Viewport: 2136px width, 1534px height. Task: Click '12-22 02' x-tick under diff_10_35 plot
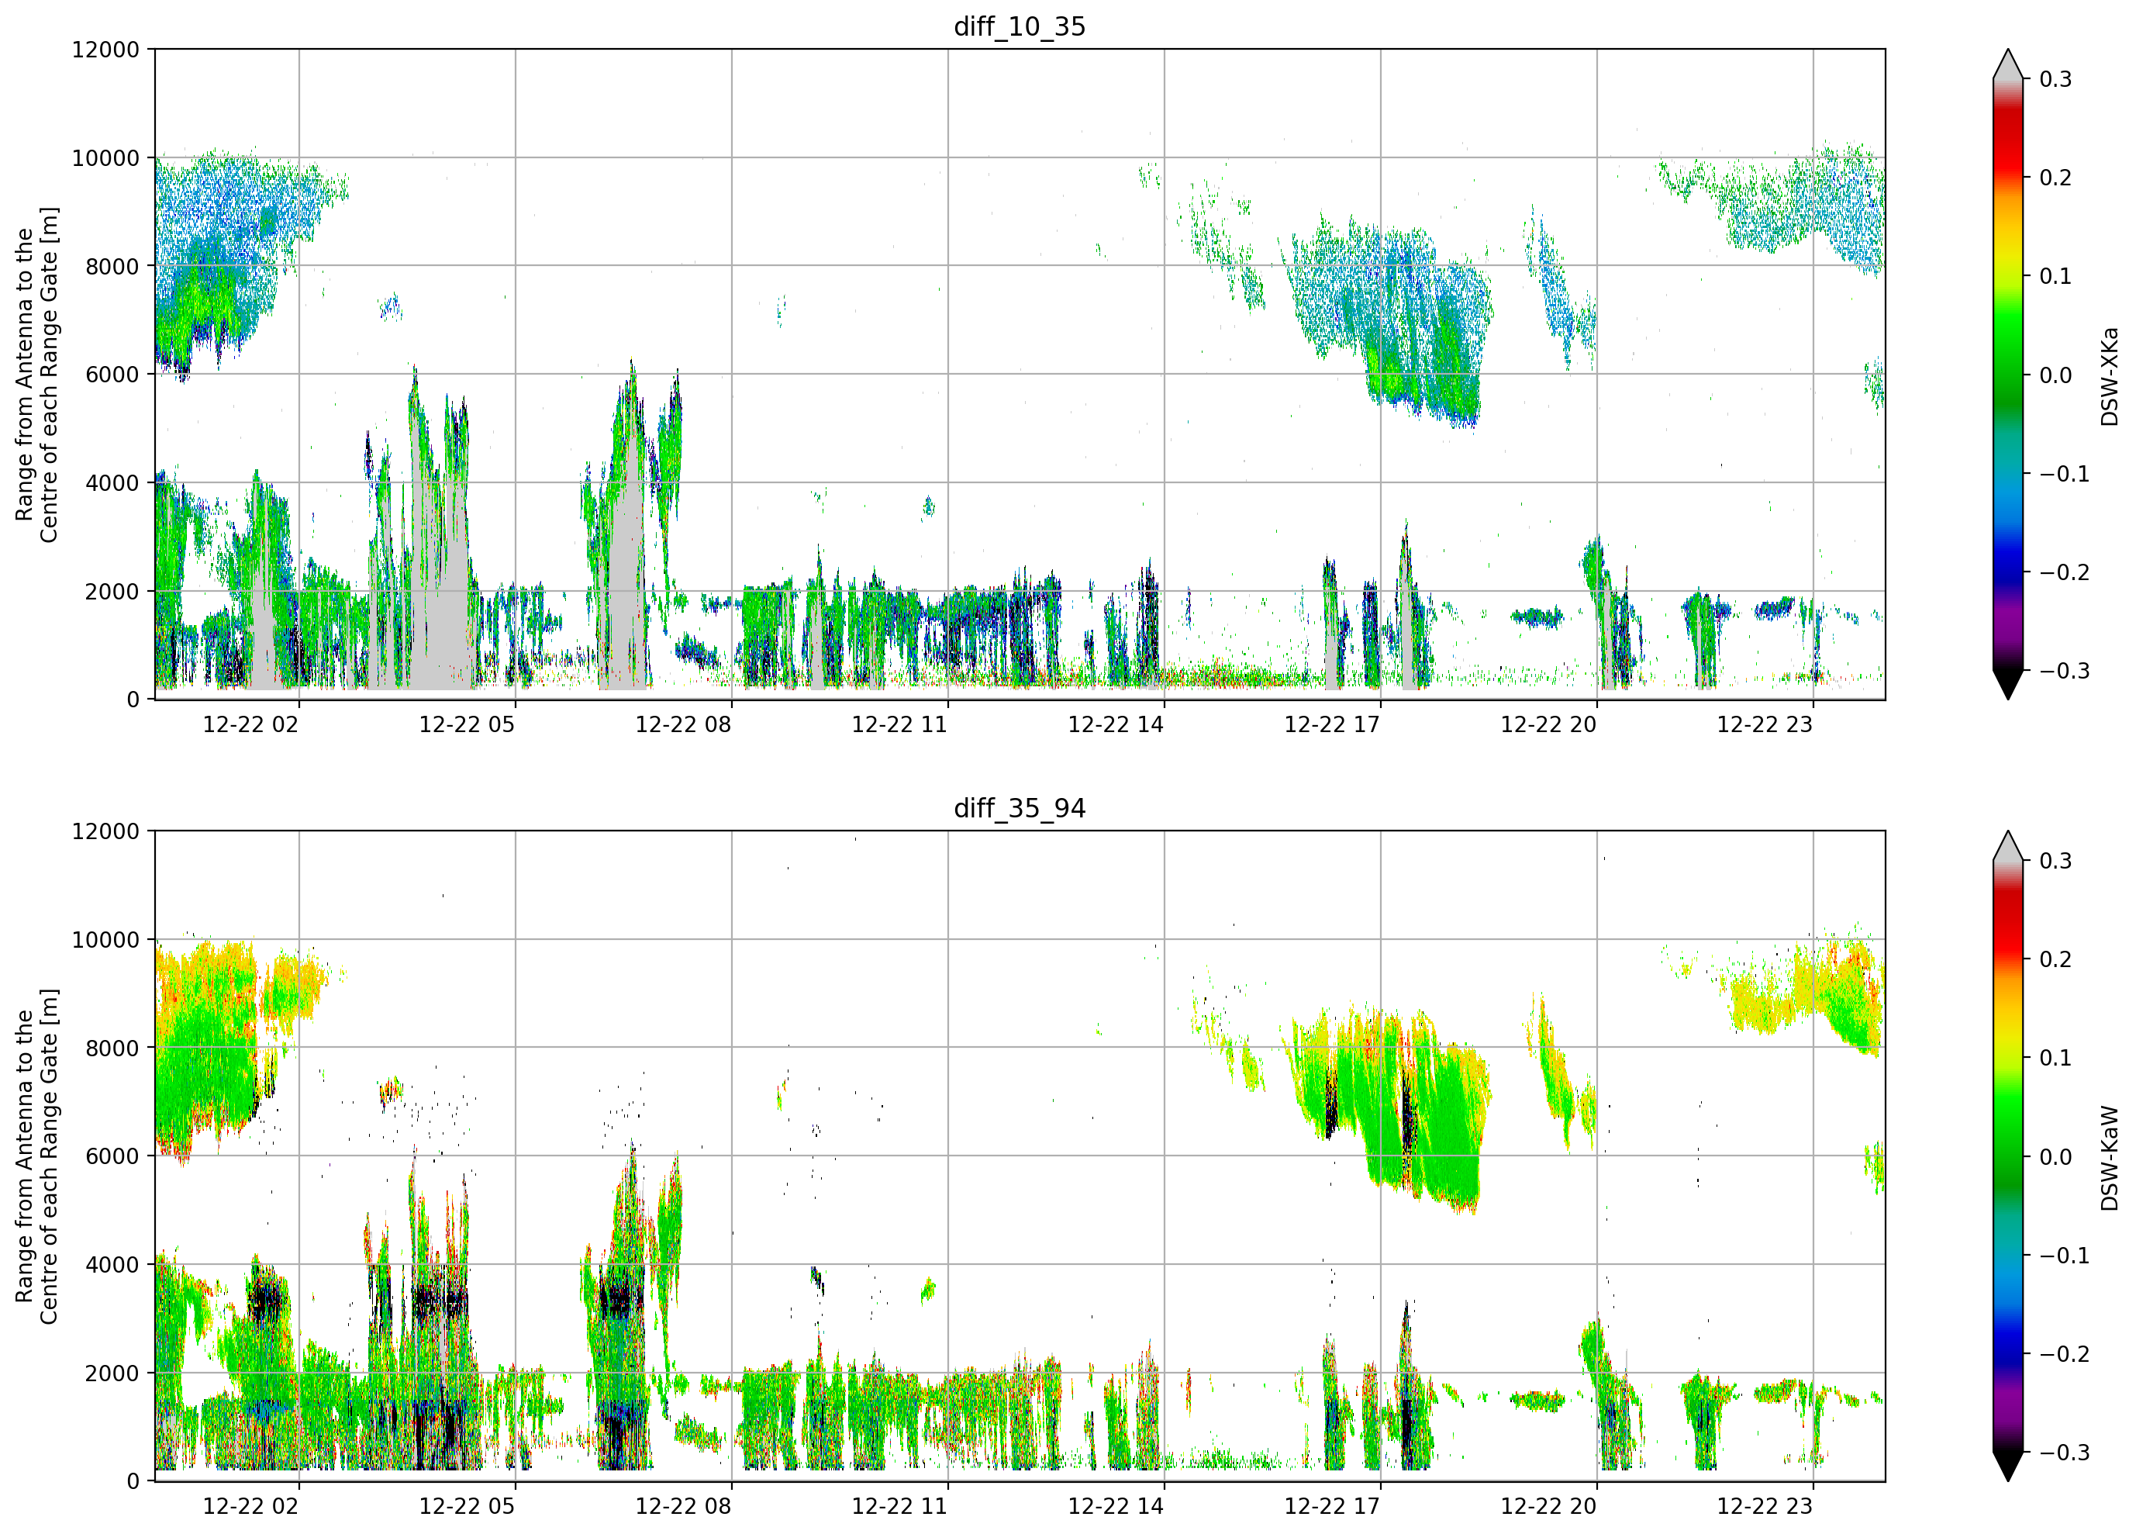click(250, 724)
